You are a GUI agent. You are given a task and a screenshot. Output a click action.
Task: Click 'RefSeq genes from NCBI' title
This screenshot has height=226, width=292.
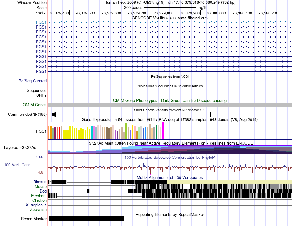tap(170, 77)
